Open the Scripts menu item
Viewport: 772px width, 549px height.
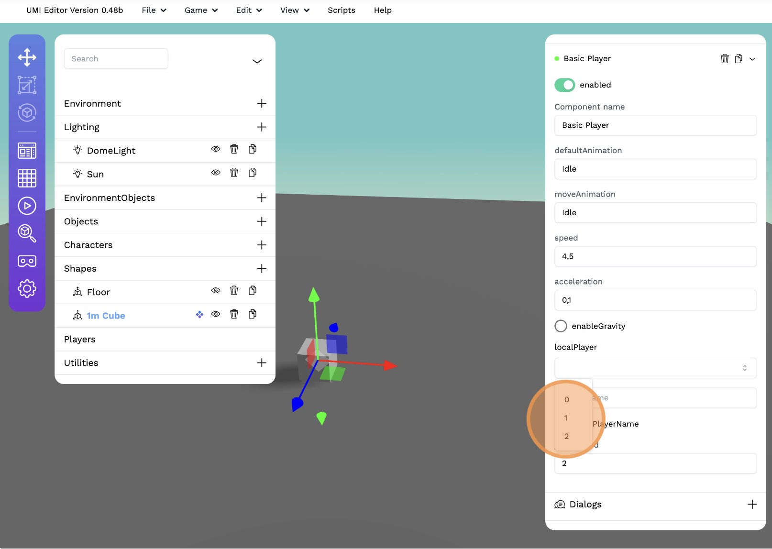(341, 10)
